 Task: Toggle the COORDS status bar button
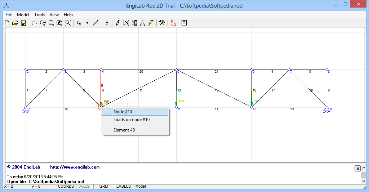(x=66, y=186)
